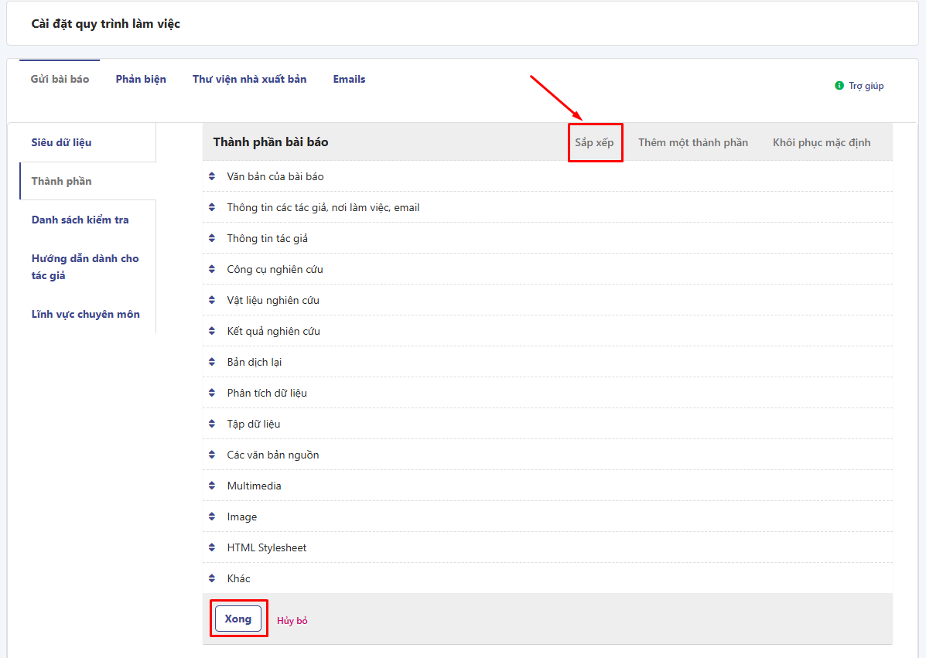The height and width of the screenshot is (658, 926).
Task: Open Siêu dữ liệu in the sidebar
Action: point(62,142)
